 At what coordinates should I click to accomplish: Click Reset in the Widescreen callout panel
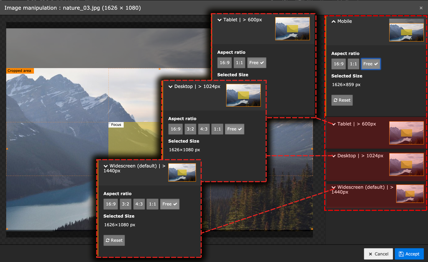point(114,240)
